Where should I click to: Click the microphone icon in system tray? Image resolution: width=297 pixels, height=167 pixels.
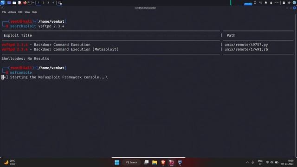point(252,162)
